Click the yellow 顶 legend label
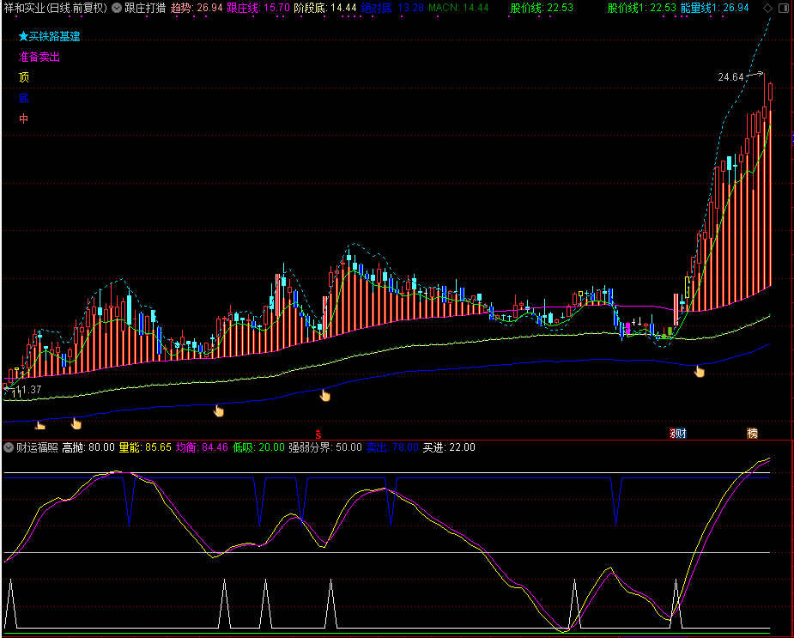This screenshot has width=794, height=638. (x=24, y=77)
